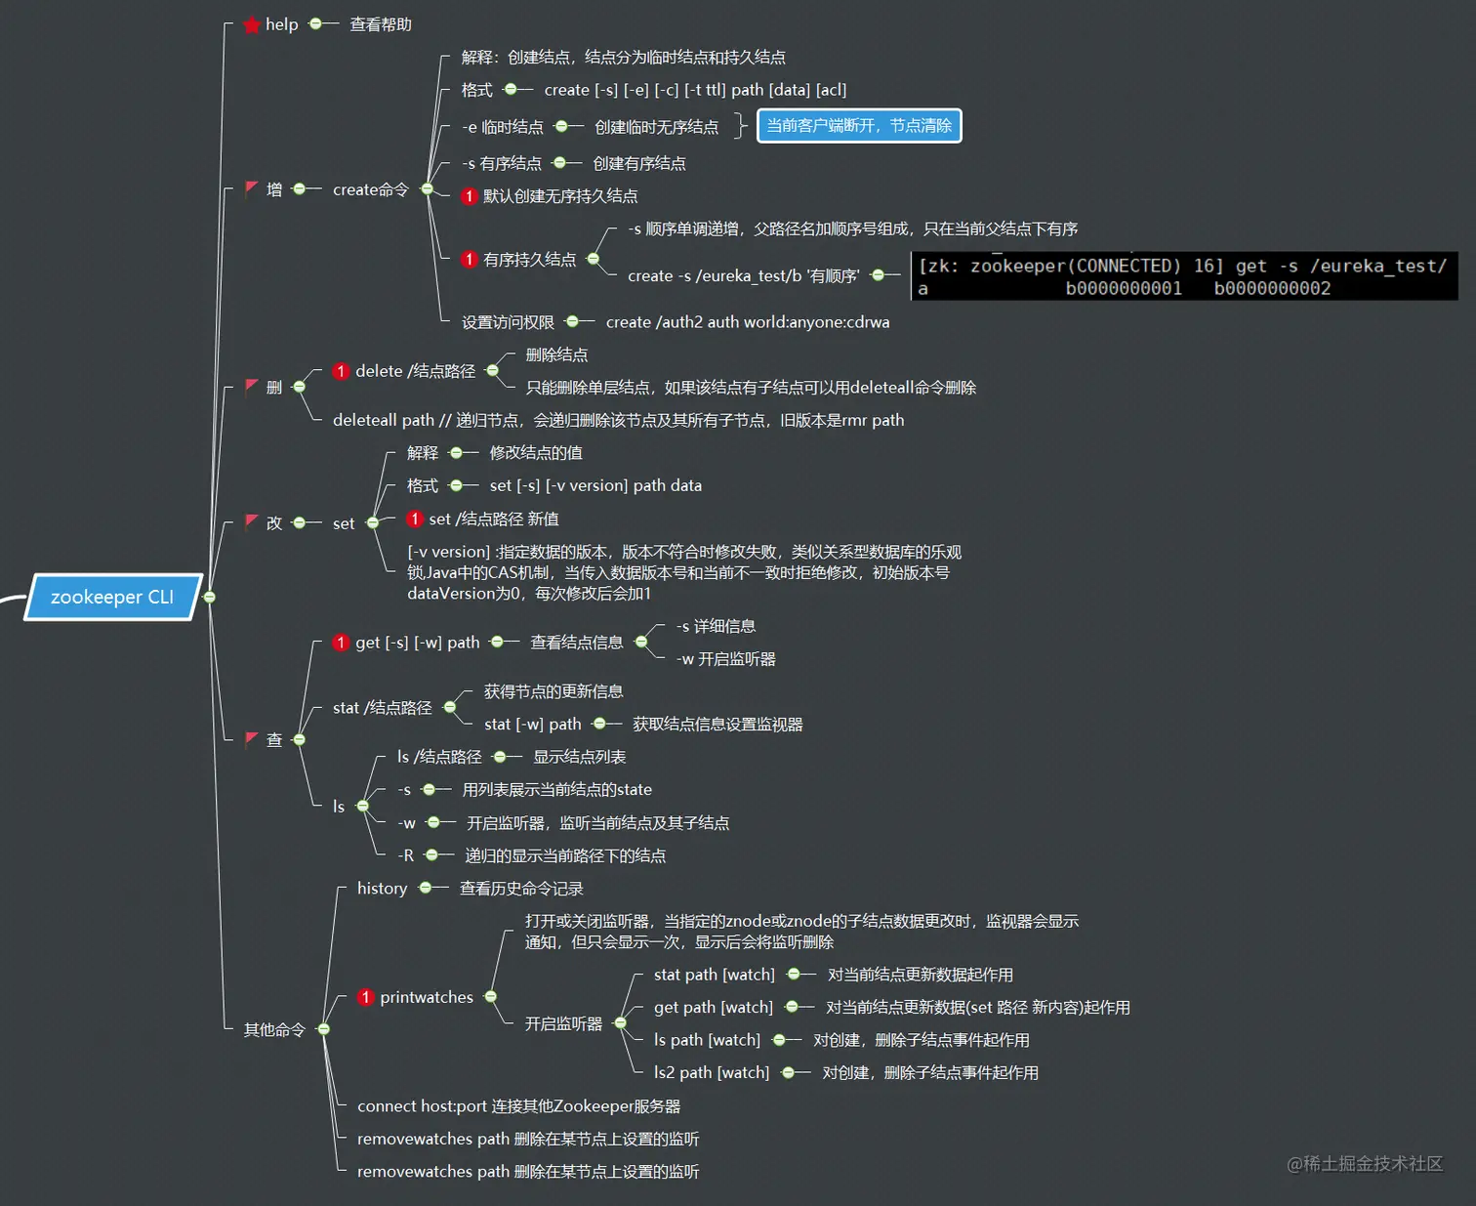Select the red flag marker on the 增 node

(x=251, y=189)
